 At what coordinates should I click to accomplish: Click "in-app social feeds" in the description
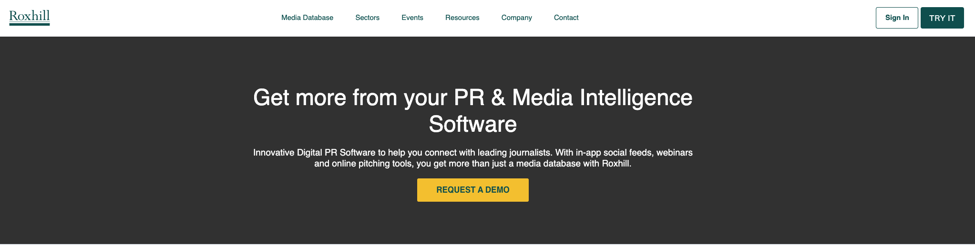[x=613, y=153]
